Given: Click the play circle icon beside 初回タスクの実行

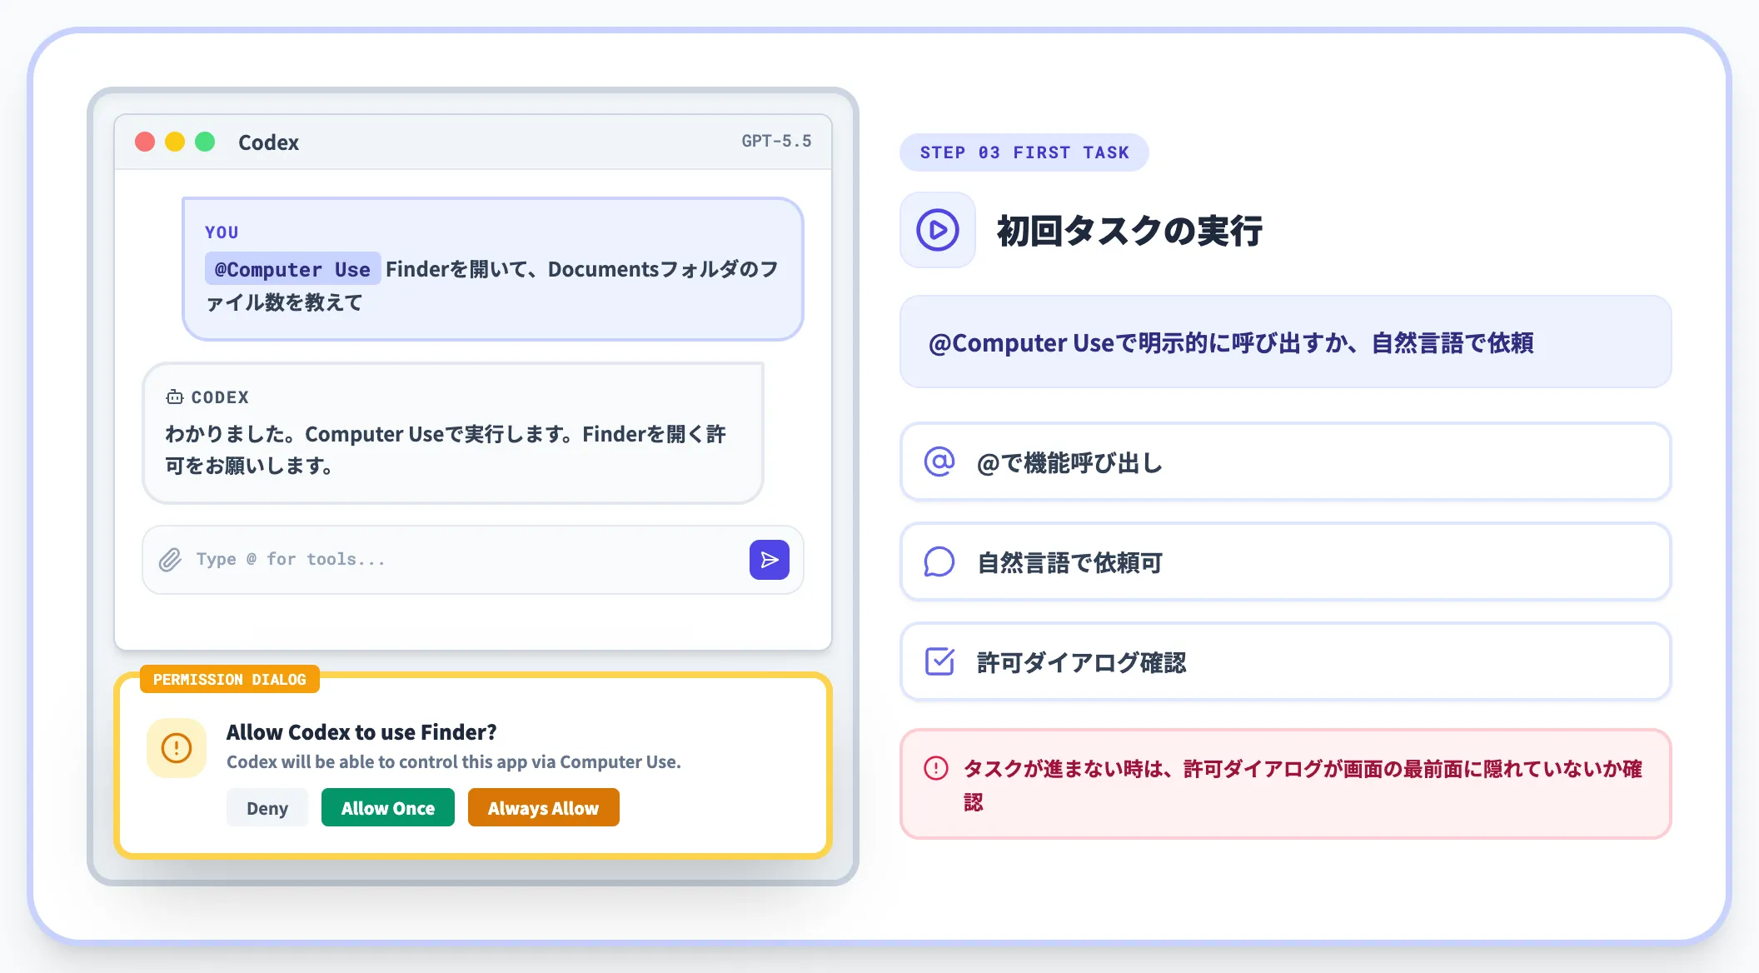Looking at the screenshot, I should [x=938, y=230].
